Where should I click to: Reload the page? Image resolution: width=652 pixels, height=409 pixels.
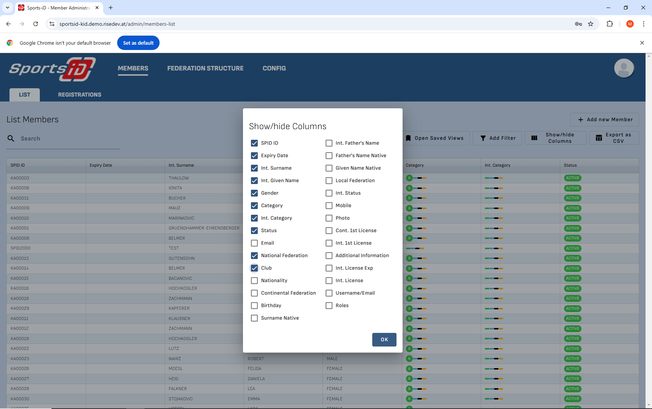[36, 24]
